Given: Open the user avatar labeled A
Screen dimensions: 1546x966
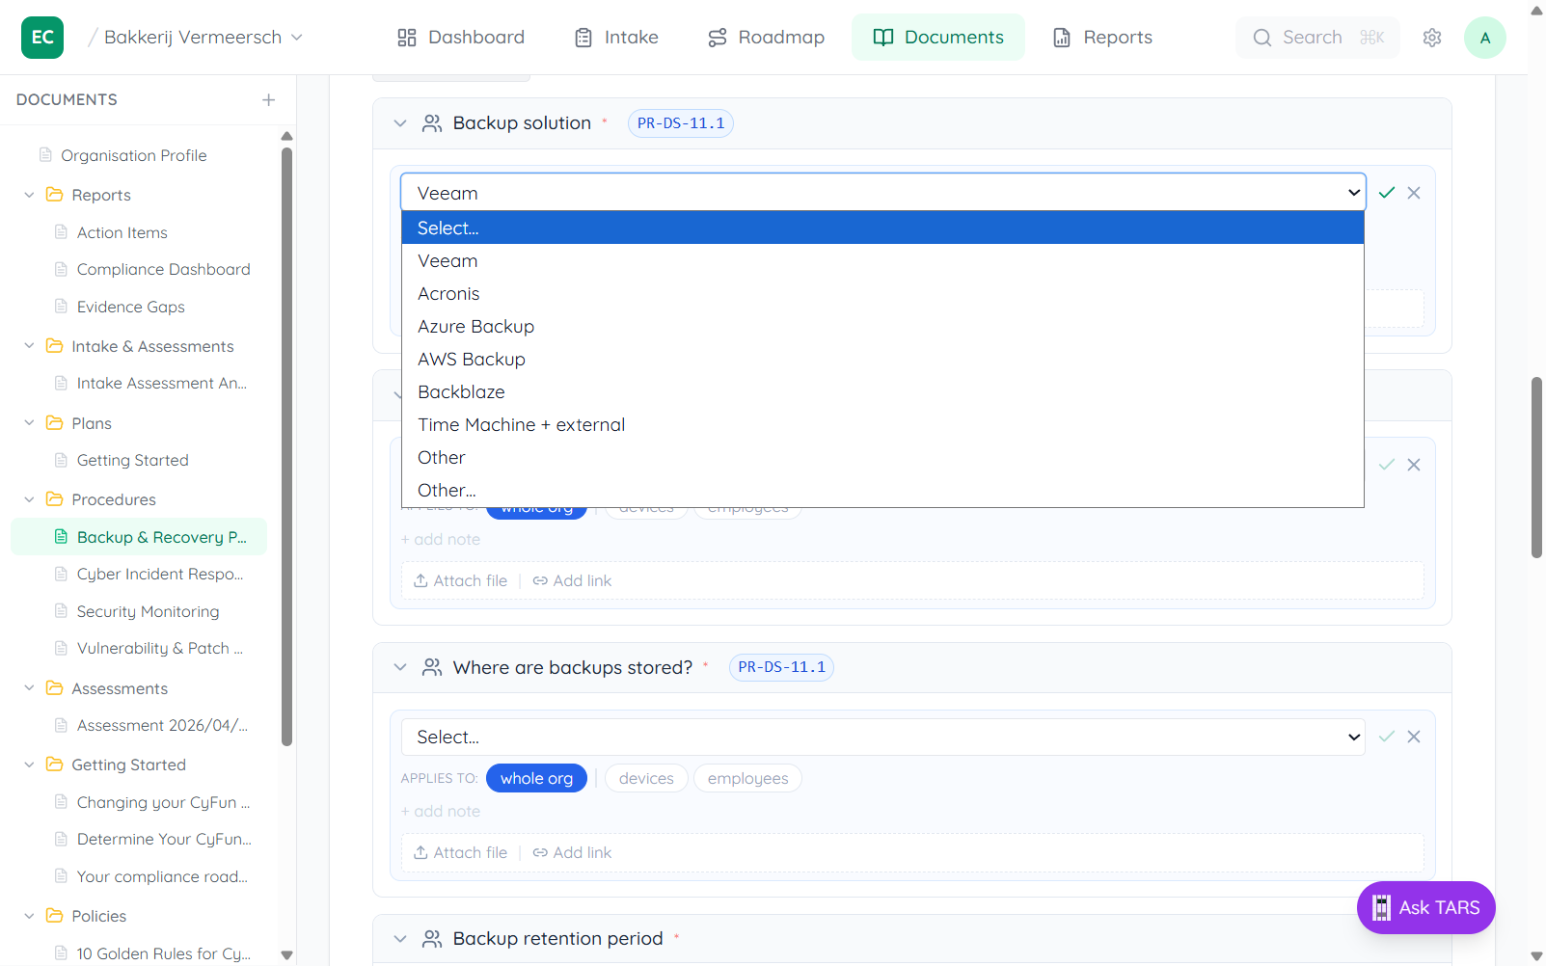Looking at the screenshot, I should [x=1484, y=37].
